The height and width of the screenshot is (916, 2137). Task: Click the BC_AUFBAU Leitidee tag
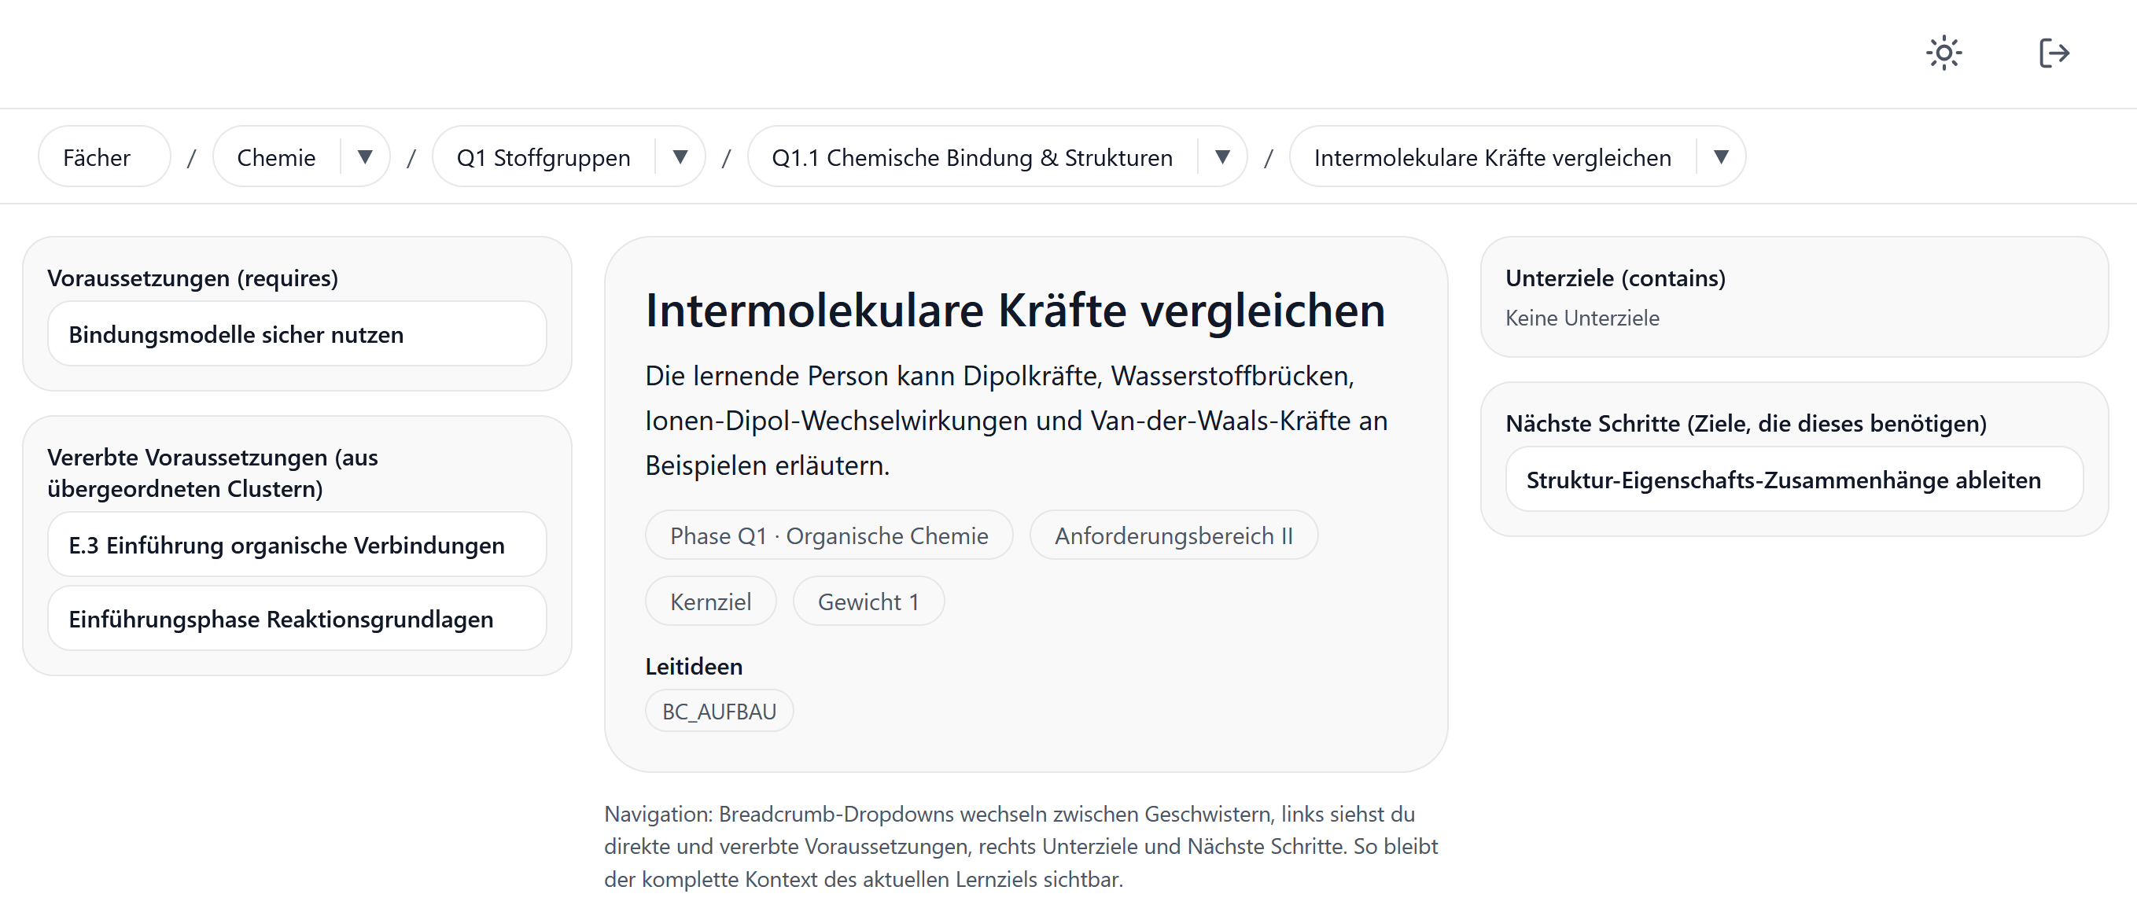(x=718, y=711)
